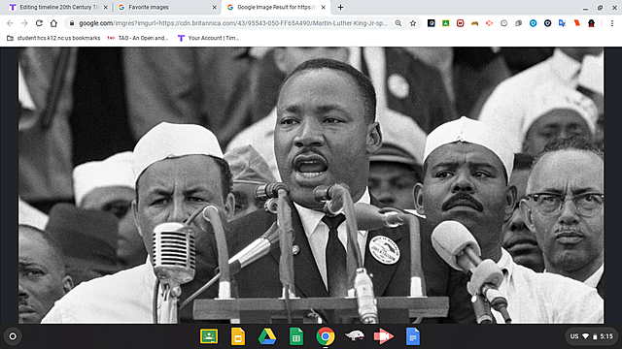
Task: Open the launcher circle button
Action: (13, 336)
